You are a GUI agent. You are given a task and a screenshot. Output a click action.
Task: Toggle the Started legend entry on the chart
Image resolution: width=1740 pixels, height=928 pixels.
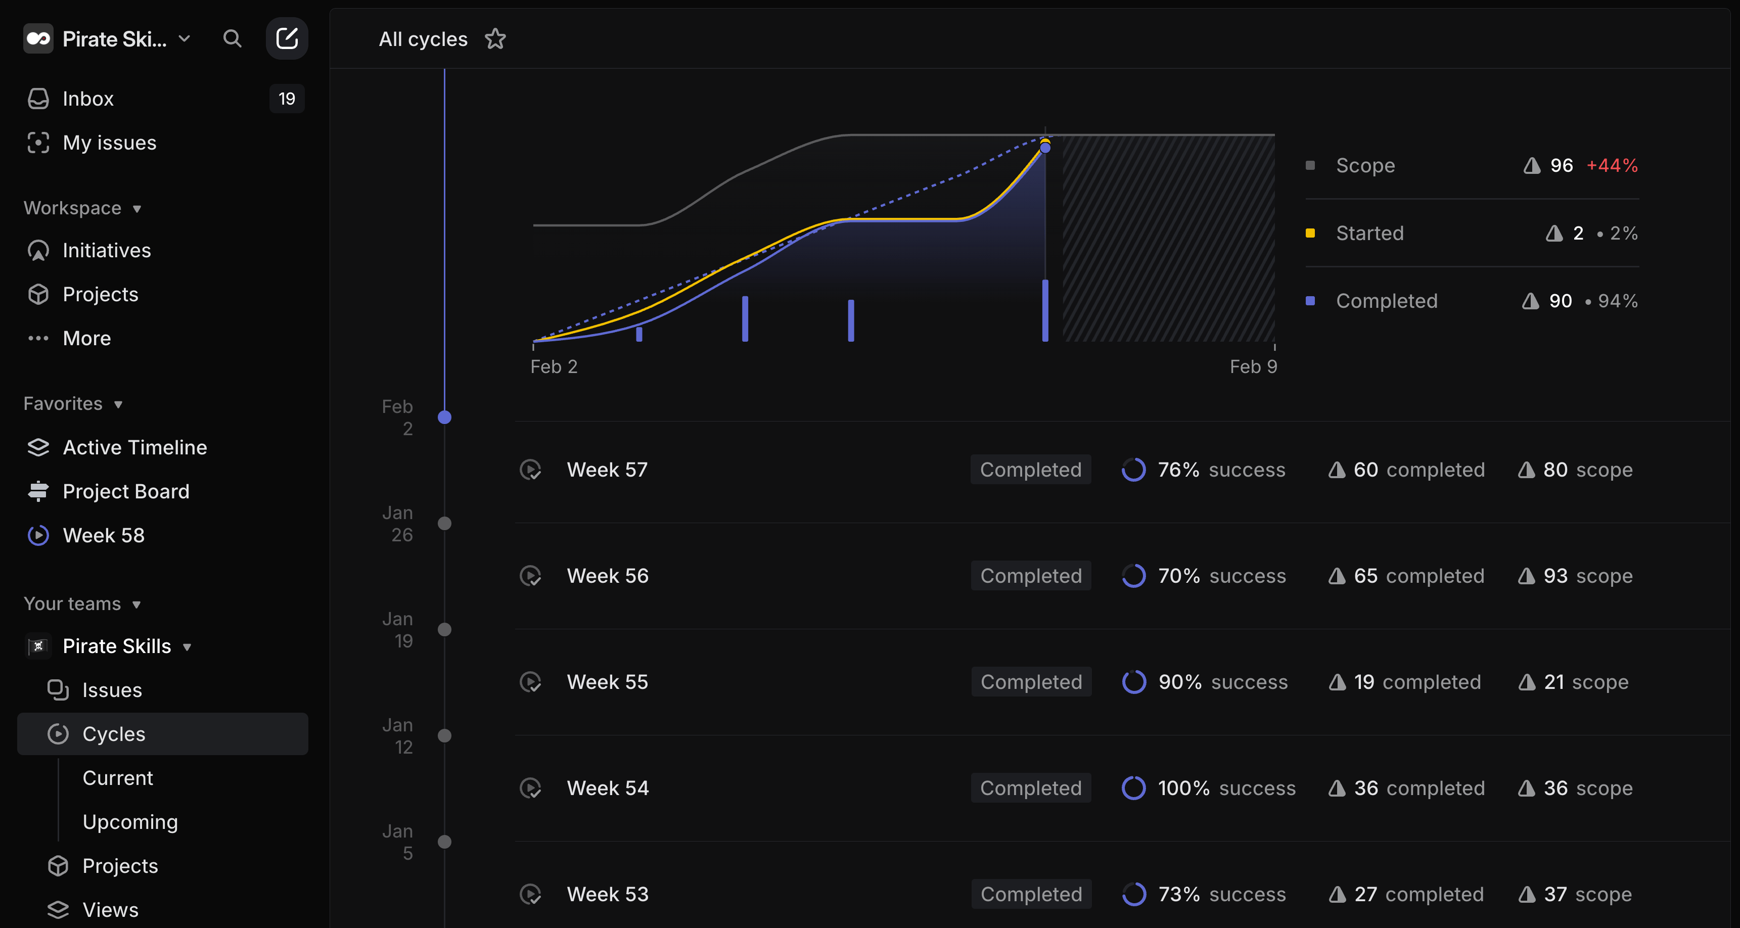coord(1369,233)
